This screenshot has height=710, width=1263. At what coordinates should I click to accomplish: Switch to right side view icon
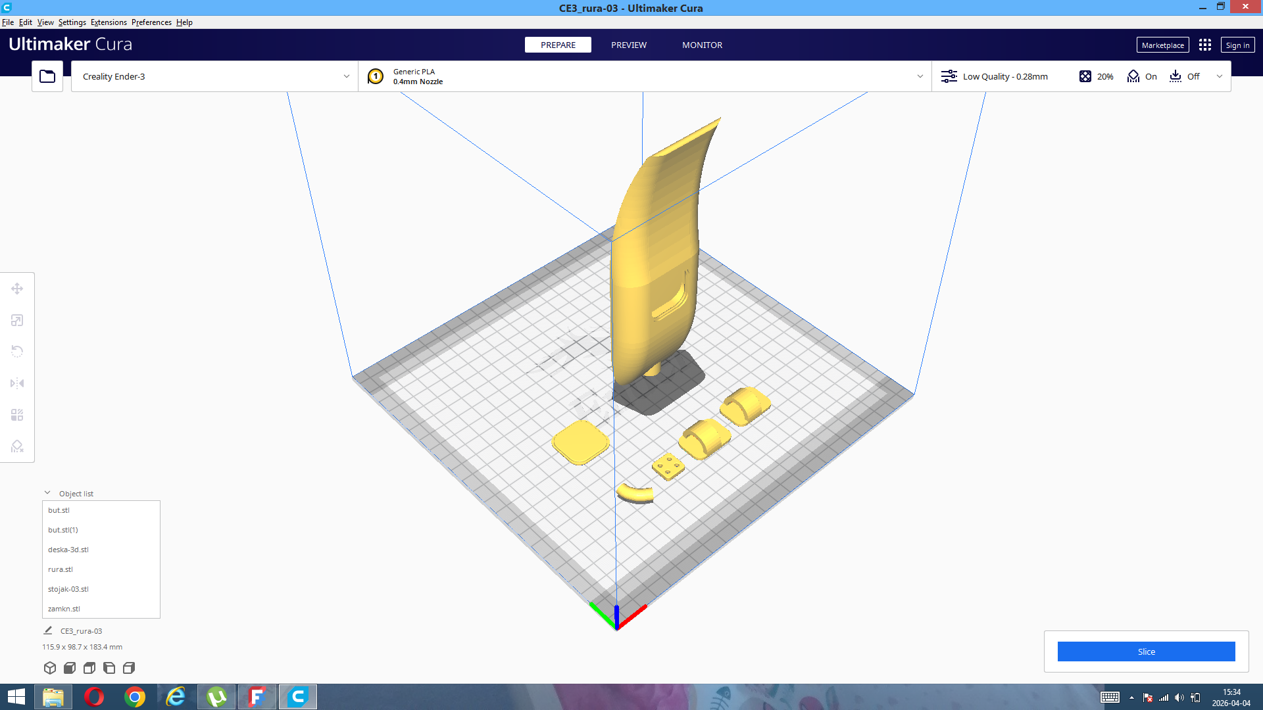pos(129,668)
